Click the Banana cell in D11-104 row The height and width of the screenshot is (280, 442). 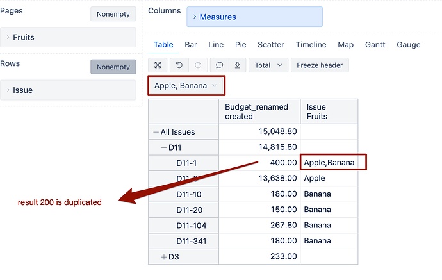[329, 225]
